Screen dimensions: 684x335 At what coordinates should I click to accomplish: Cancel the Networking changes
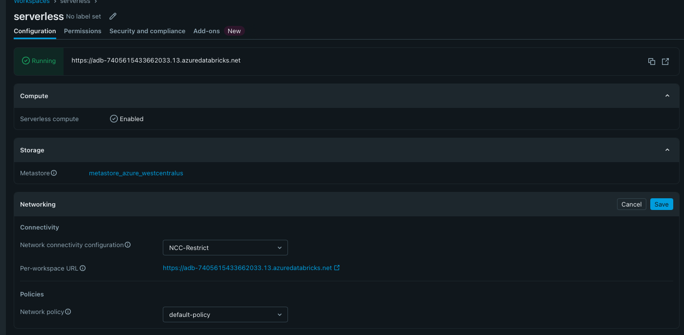(632, 204)
